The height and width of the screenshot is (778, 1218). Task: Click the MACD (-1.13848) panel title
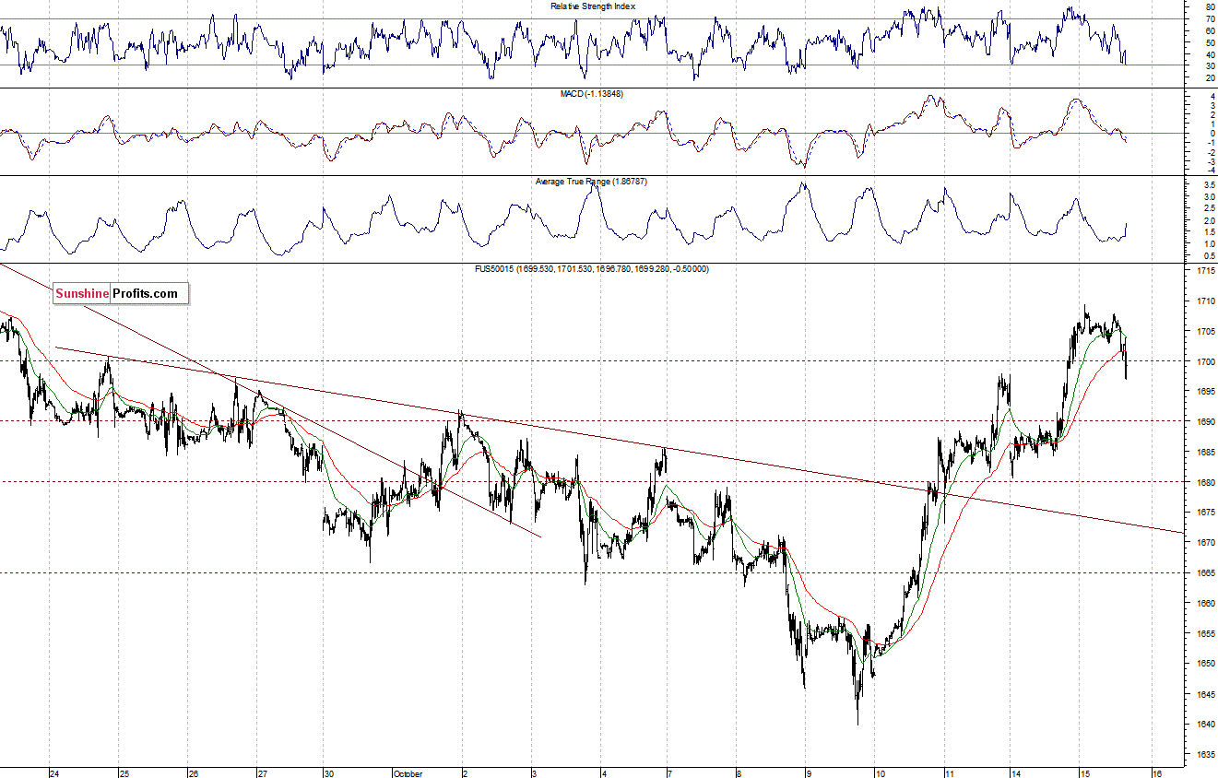593,94
